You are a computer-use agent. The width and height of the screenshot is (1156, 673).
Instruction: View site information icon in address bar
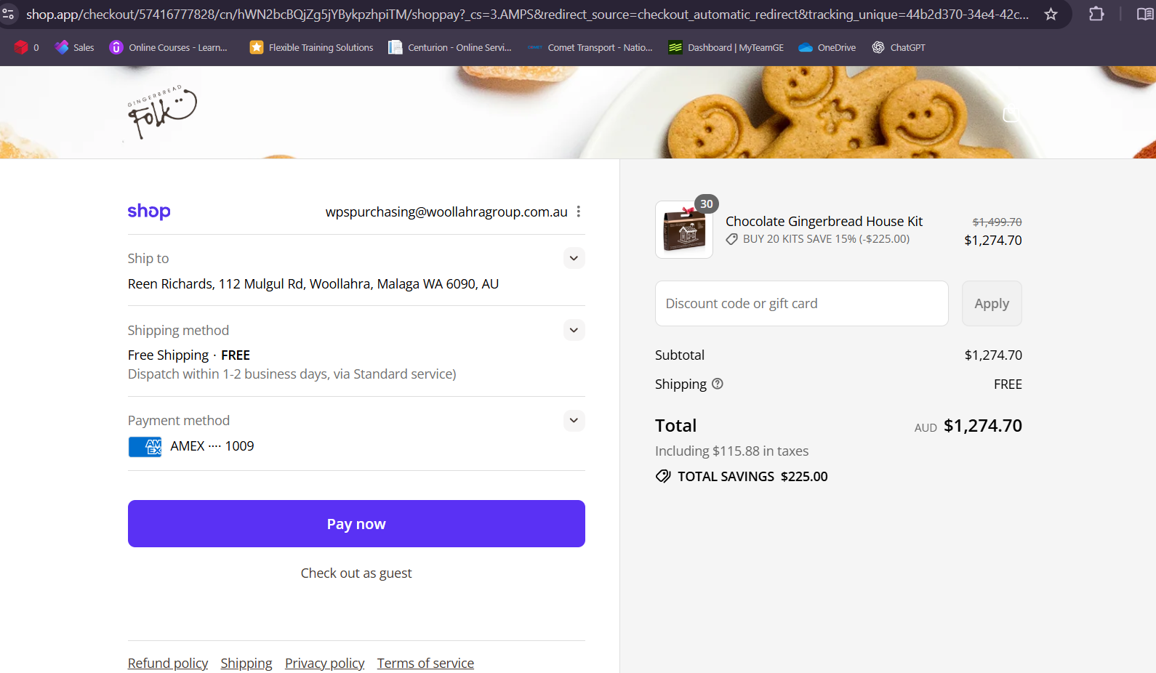click(9, 15)
